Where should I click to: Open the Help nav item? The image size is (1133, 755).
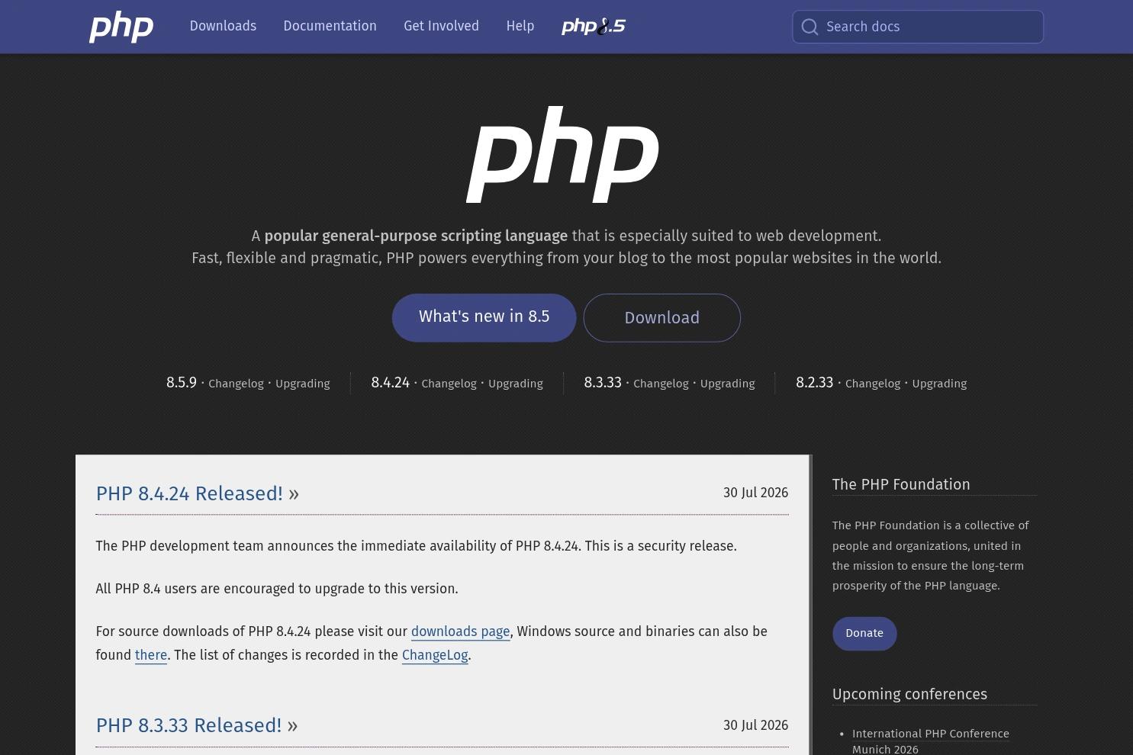(520, 26)
